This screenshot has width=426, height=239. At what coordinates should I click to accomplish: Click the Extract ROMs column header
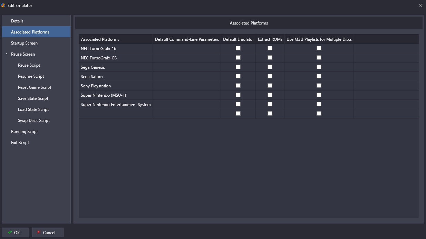point(270,39)
